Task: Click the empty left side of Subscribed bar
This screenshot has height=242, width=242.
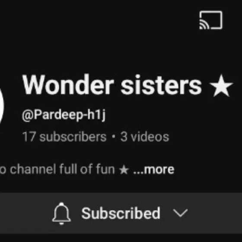Action: [x=25, y=213]
